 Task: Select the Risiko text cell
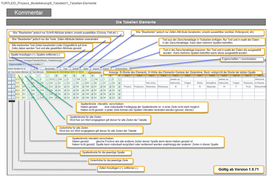pyautogui.click(x=200, y=83)
